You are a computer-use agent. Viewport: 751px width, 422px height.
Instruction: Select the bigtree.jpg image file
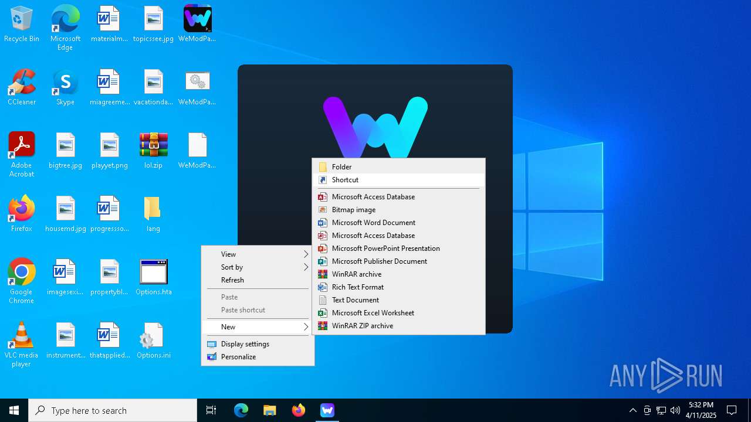pyautogui.click(x=65, y=151)
